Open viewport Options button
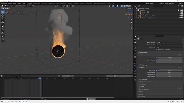184x103 pixels. [x=130, y=8]
